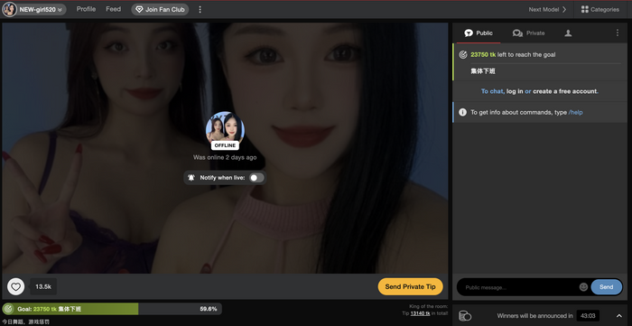Click the goal progress bar at 59.6%
Viewport: 632px width, 326px height.
(112, 309)
